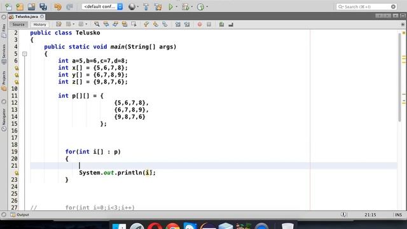
Task: Click hint lightbulb beside int z[] line
Action: click(17, 82)
